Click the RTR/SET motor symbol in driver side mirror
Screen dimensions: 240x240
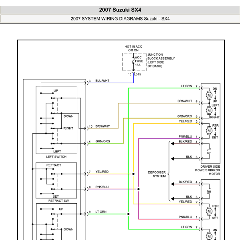point(209,131)
